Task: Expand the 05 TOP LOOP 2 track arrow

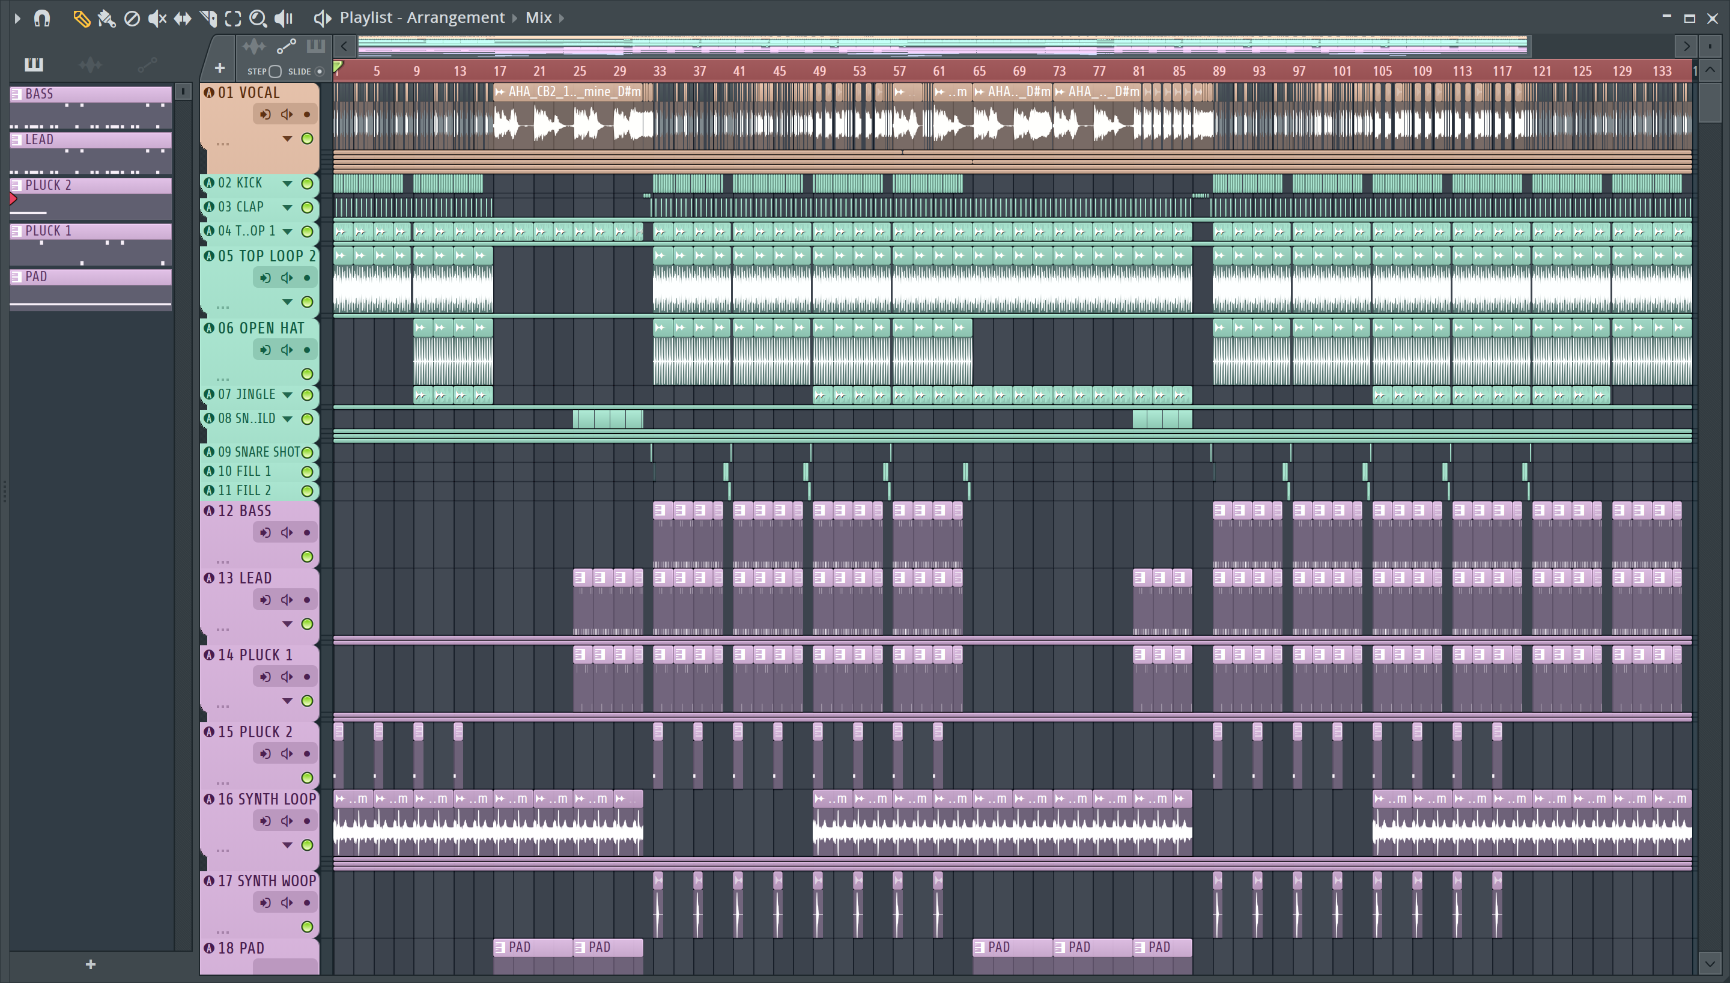Action: (288, 302)
